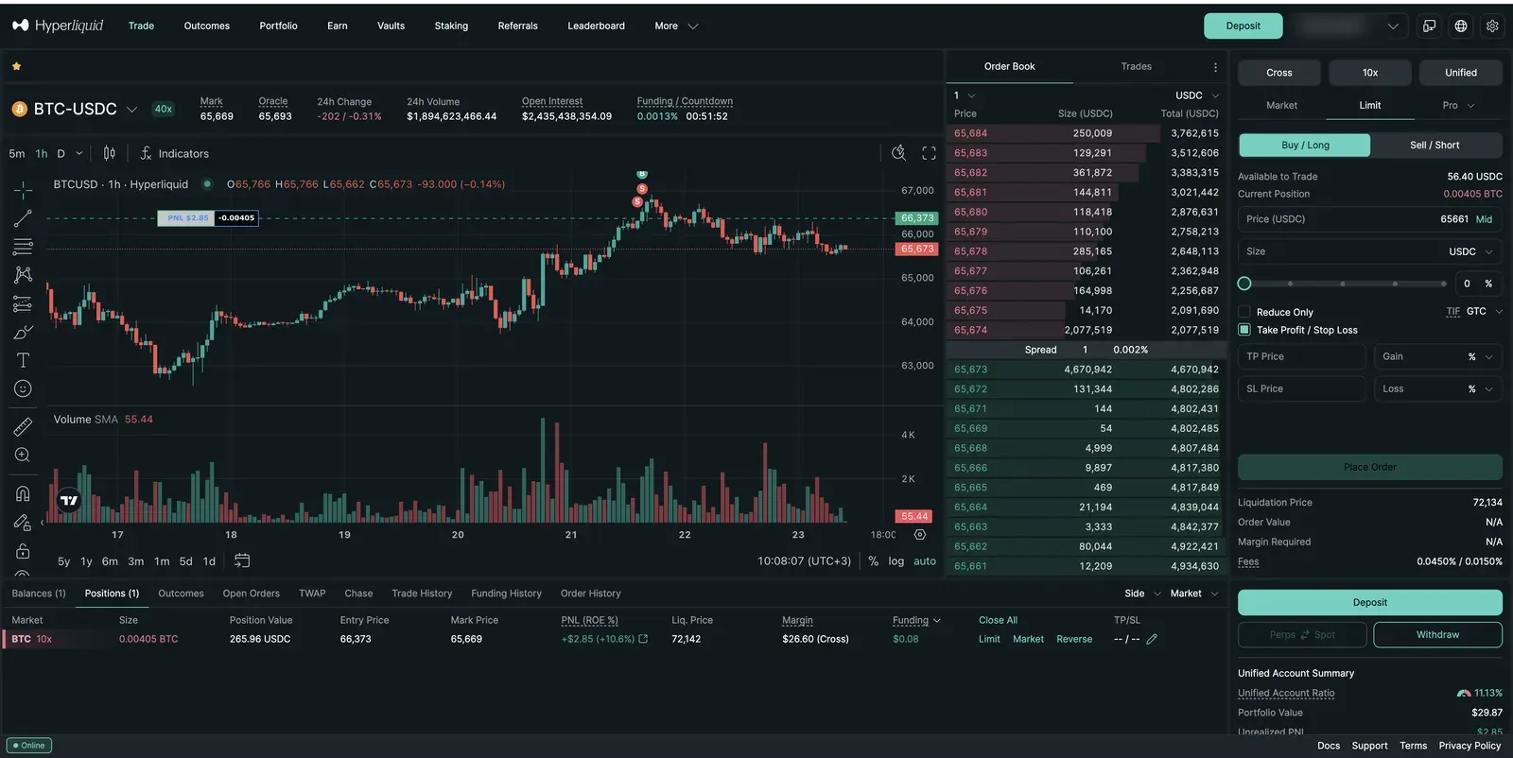Toggle stay-in-drawing-mode pencil lock
The height and width of the screenshot is (758, 1513).
23,522
